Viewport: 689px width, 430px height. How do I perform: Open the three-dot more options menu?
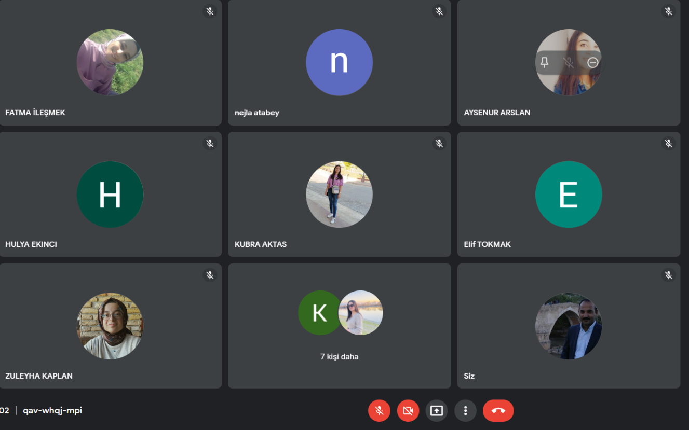coord(465,411)
